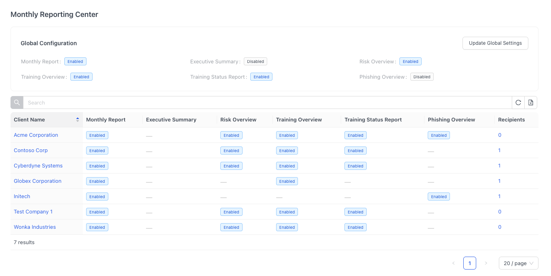Click Contoso Corp recipients count

point(499,151)
